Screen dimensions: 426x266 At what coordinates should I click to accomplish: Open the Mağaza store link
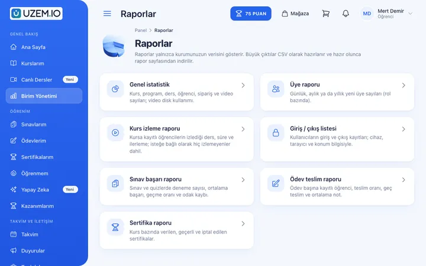295,14
